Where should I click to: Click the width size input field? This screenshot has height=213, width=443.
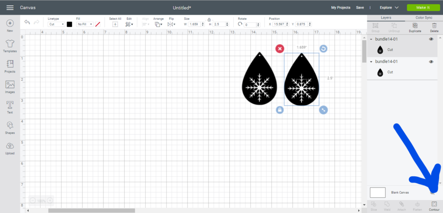[x=194, y=24]
